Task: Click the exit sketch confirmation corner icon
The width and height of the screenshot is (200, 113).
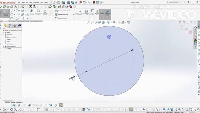Action: pyautogui.click(x=184, y=28)
